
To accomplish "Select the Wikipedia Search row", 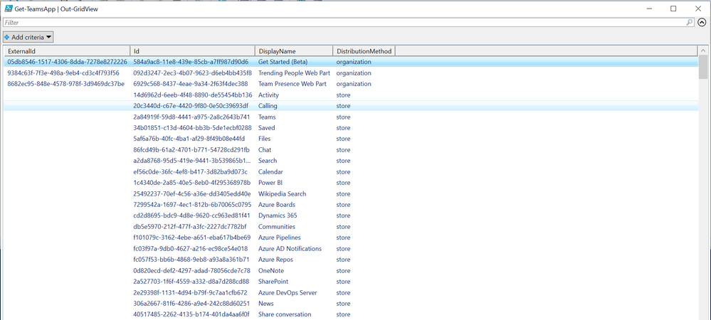I will 351,193.
